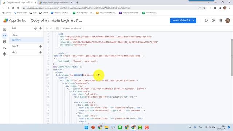The height and width of the screenshot is (131, 233).
Task: Open Chrome three-dot menu
Action: [230, 8]
